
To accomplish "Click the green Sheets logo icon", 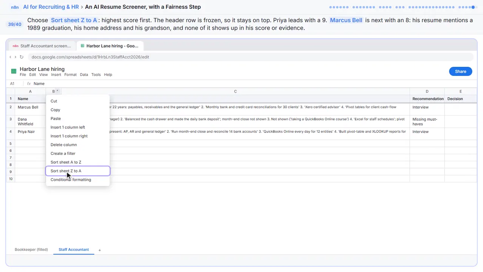I will pos(14,71).
